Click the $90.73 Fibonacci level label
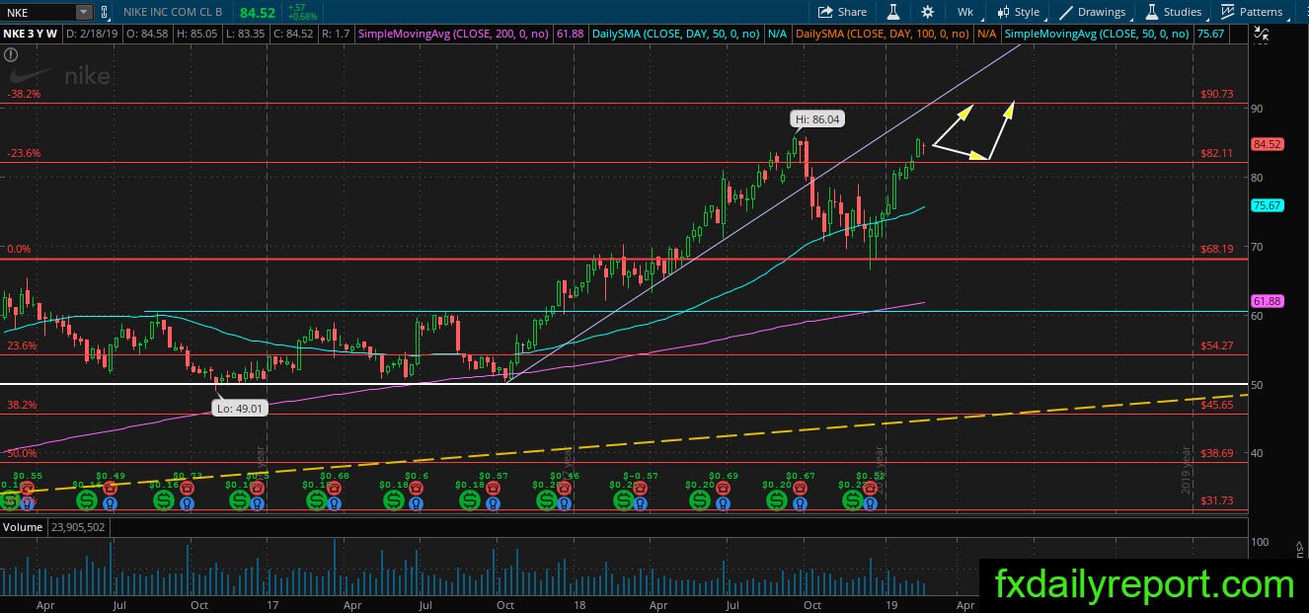1309x613 pixels. [x=1216, y=94]
